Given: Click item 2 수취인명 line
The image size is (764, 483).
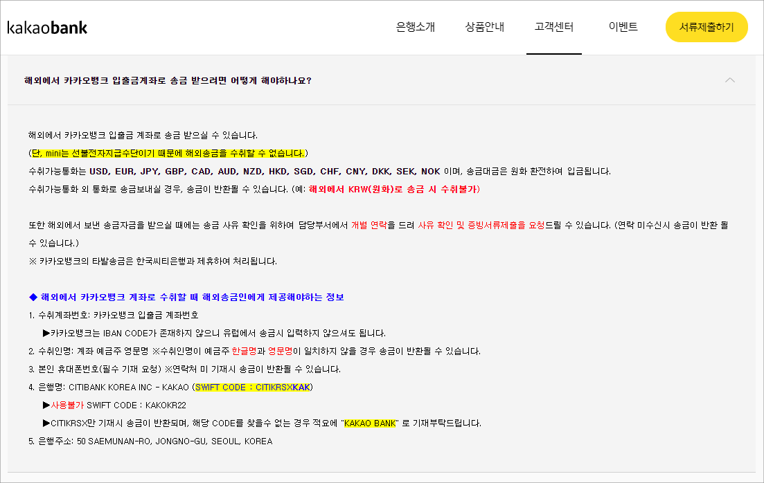Looking at the screenshot, I should click(254, 352).
